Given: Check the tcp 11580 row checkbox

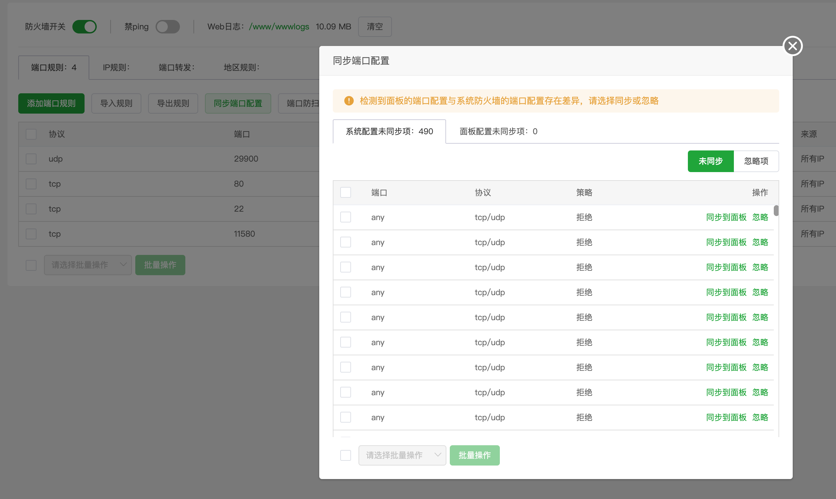Looking at the screenshot, I should click(x=31, y=234).
